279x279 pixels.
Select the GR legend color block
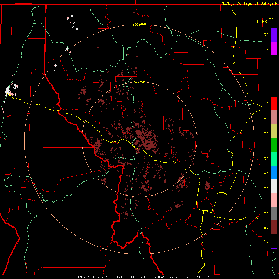tap(274, 117)
